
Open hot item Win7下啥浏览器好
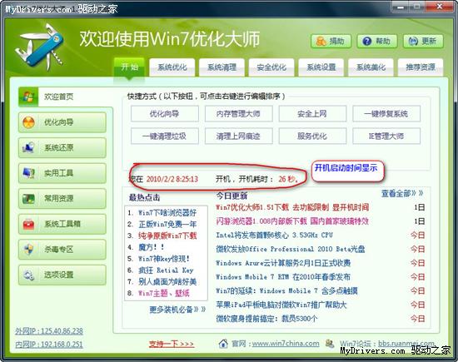(x=167, y=213)
